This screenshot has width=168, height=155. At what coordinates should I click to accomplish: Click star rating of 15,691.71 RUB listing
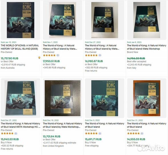tap(91, 133)
